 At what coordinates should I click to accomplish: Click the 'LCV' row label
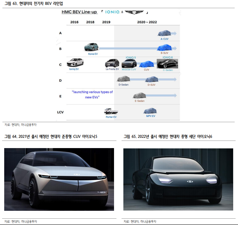[60, 112]
